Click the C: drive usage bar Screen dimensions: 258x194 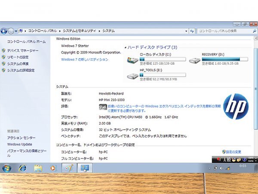click(x=163, y=59)
